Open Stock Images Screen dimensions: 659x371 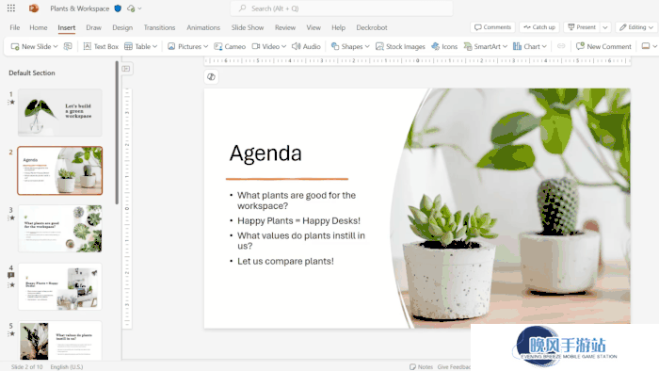click(400, 46)
